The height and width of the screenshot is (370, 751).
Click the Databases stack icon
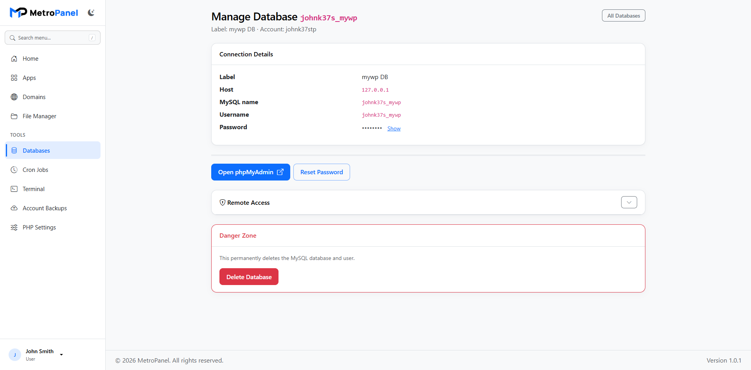point(14,151)
